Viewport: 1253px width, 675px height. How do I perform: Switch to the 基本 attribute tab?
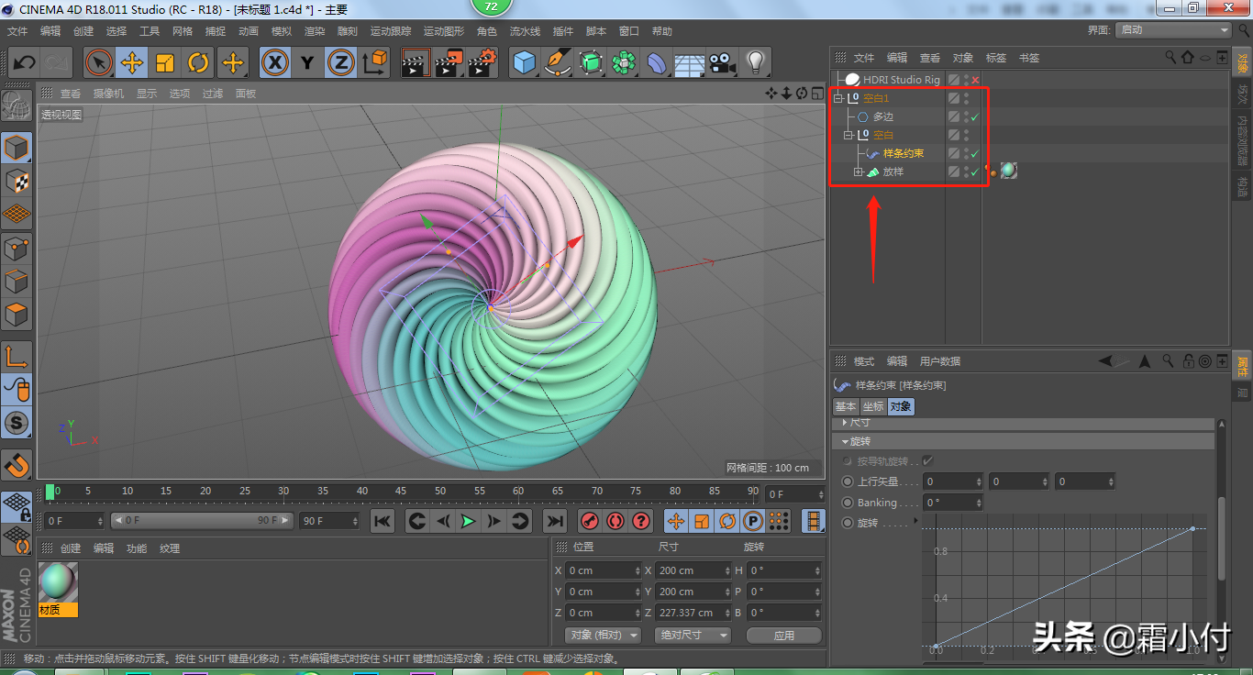coord(846,406)
